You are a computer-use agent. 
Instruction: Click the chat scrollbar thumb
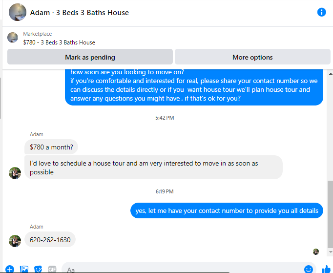tap(331, 214)
